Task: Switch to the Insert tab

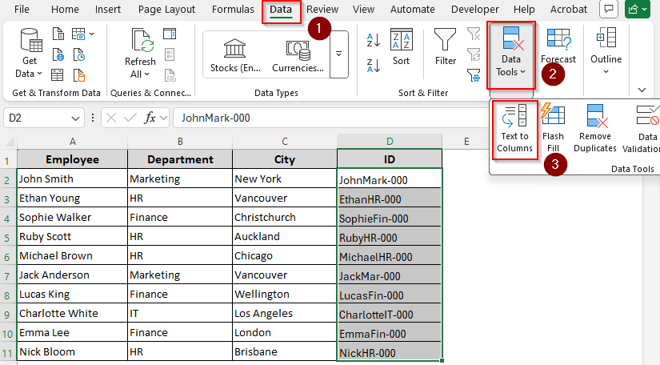Action: pyautogui.click(x=108, y=10)
